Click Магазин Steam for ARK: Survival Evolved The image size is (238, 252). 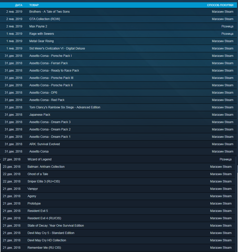point(223,144)
